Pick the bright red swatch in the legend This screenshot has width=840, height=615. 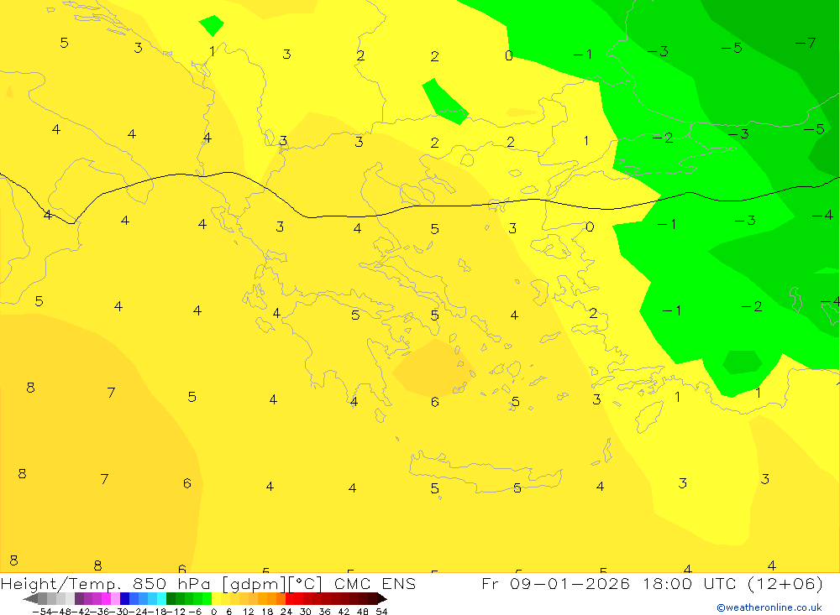coord(290,598)
